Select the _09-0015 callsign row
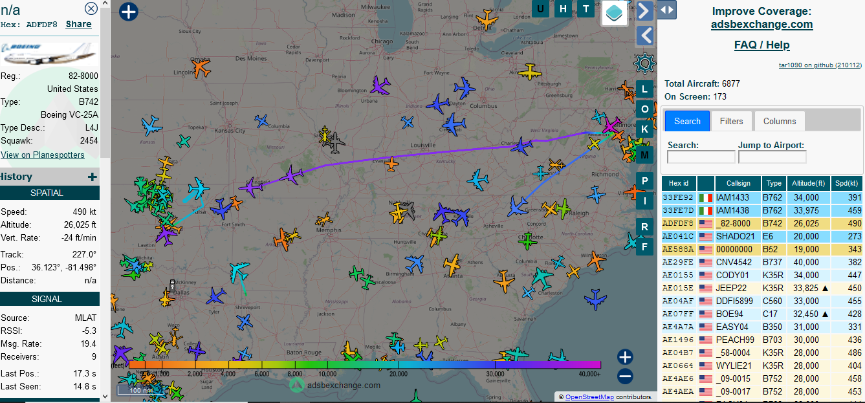Screen dimensions: 865x403 (763, 379)
